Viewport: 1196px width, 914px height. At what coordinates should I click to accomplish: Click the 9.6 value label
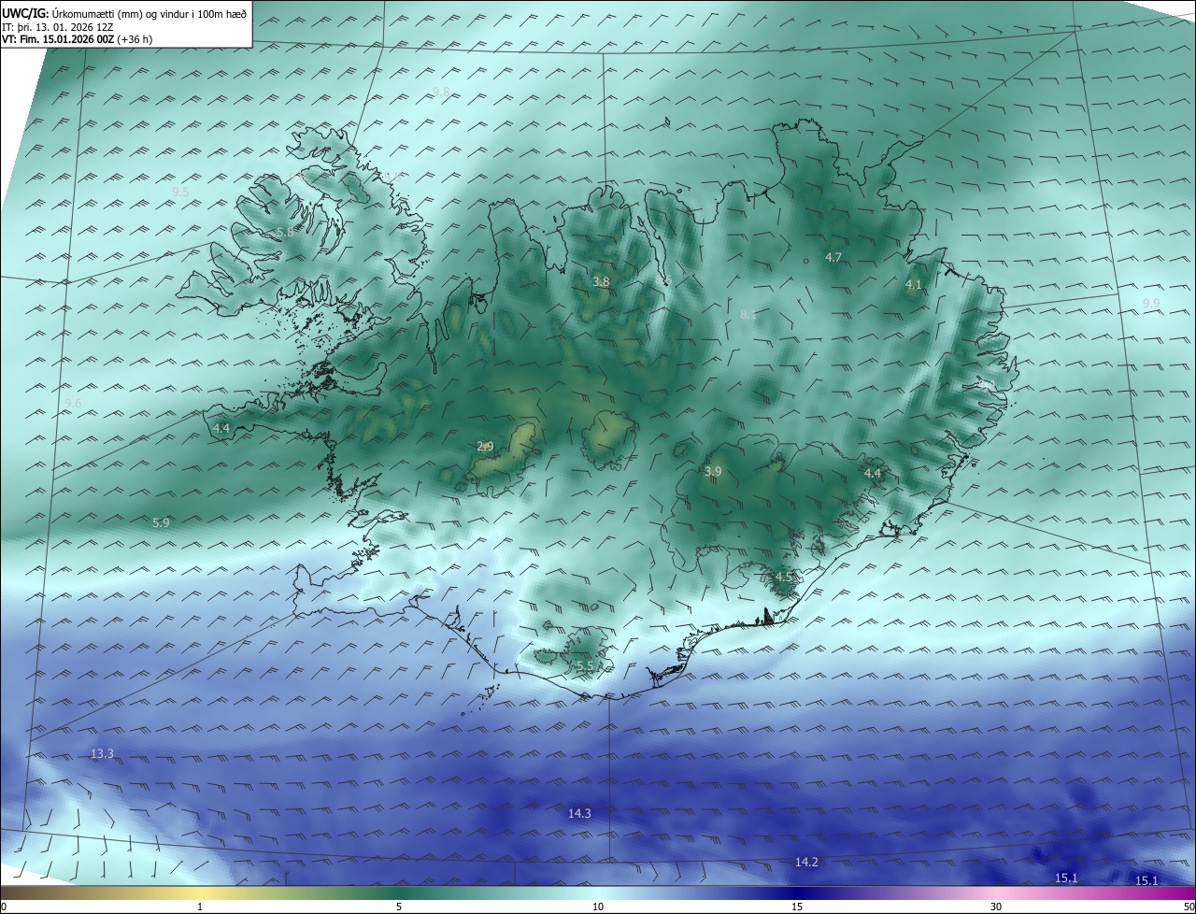point(73,403)
